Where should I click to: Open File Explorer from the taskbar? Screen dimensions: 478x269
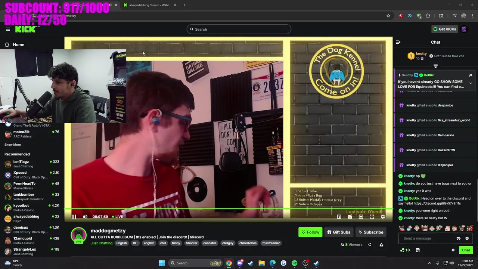click(261, 263)
